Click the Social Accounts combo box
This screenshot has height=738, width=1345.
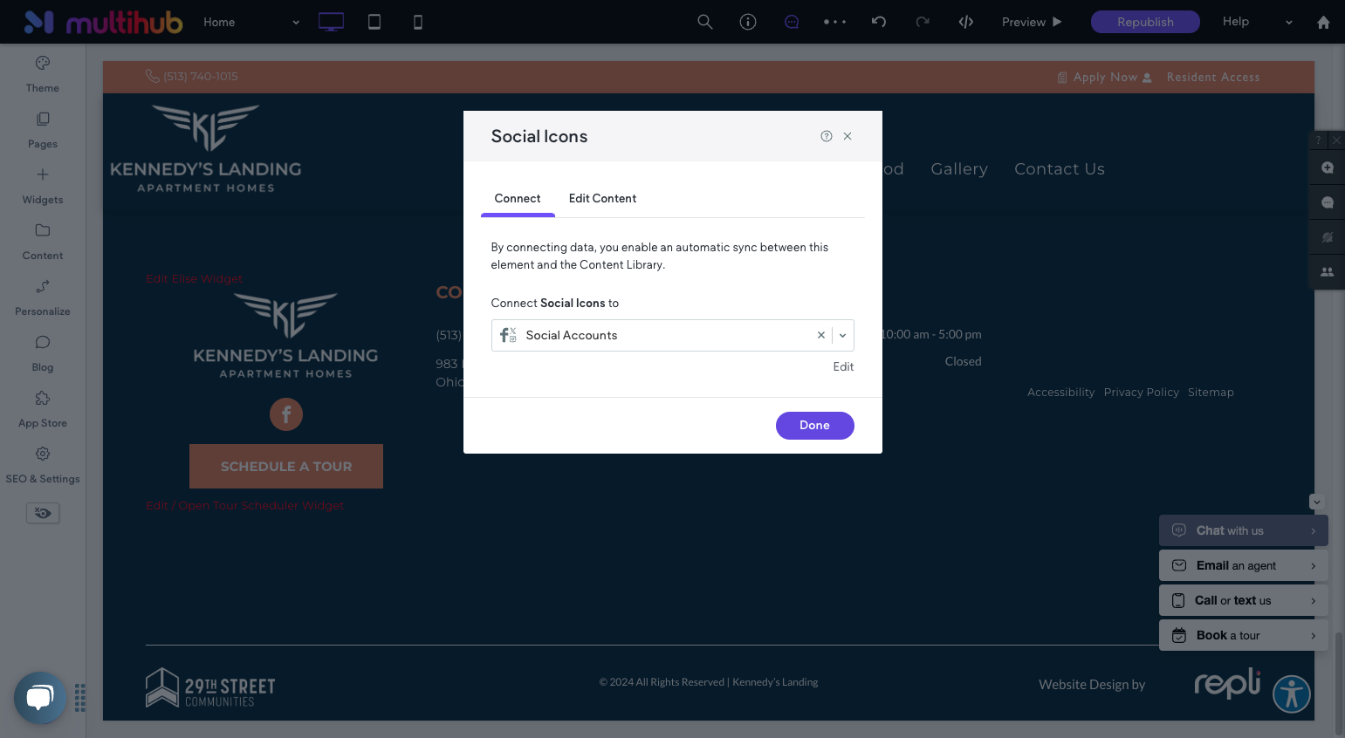click(x=672, y=335)
